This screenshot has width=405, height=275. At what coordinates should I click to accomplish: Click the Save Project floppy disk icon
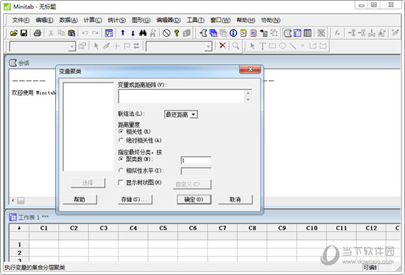coord(24,33)
